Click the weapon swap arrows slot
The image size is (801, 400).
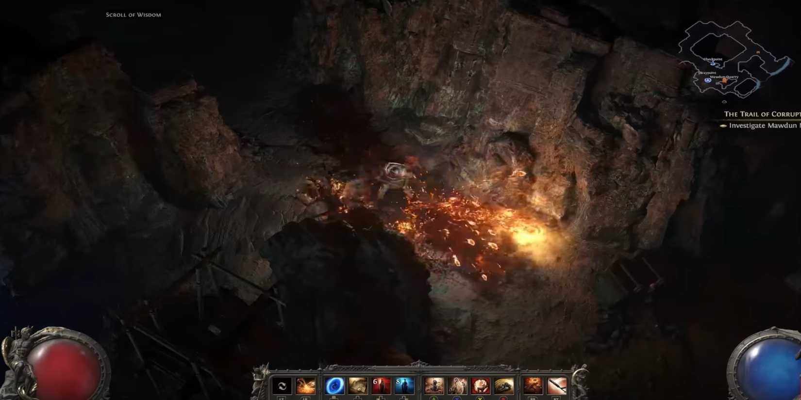pyautogui.click(x=282, y=386)
